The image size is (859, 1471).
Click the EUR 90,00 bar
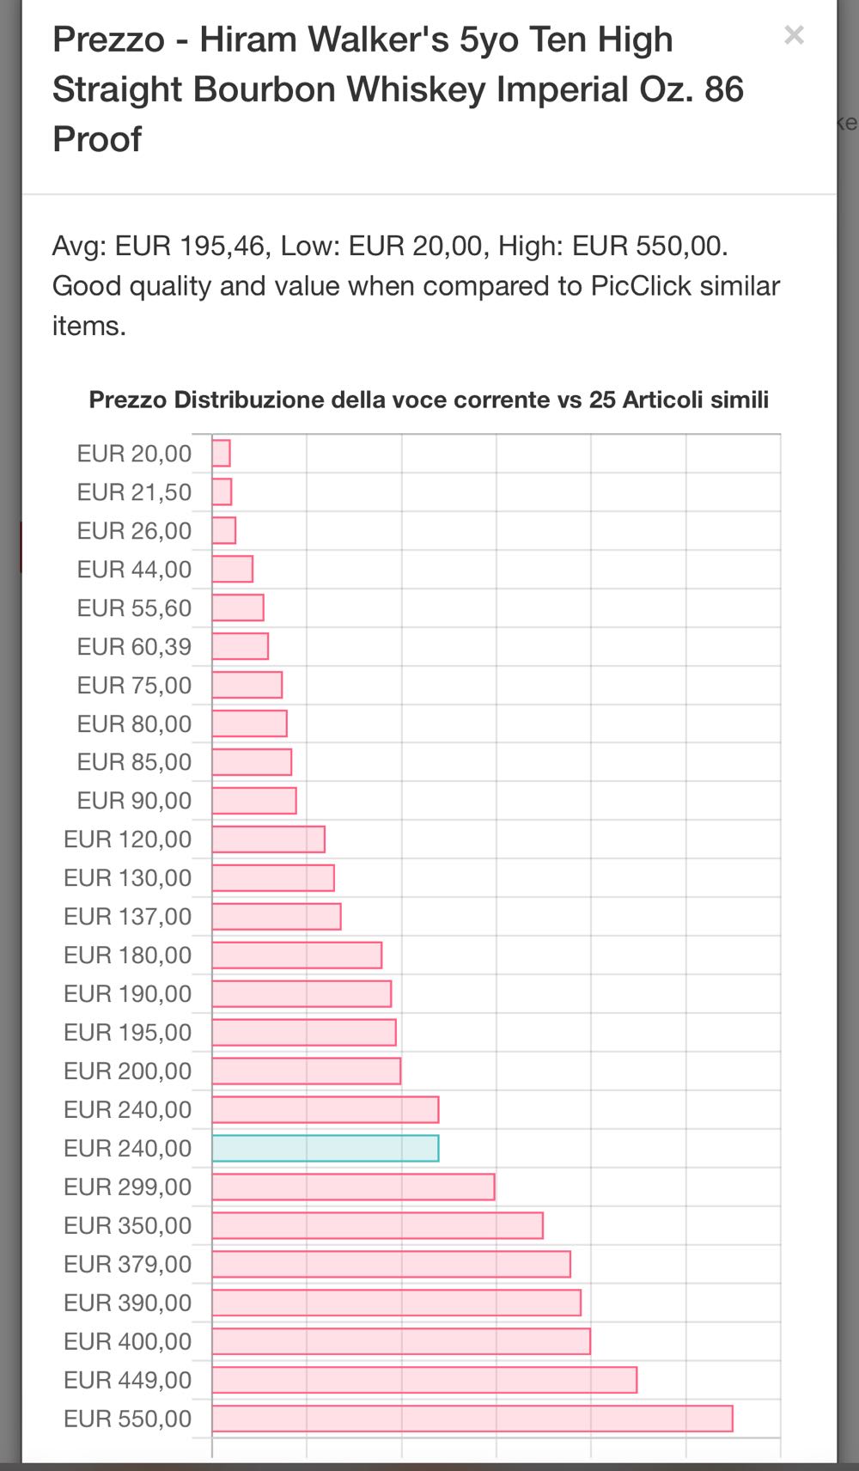254,800
